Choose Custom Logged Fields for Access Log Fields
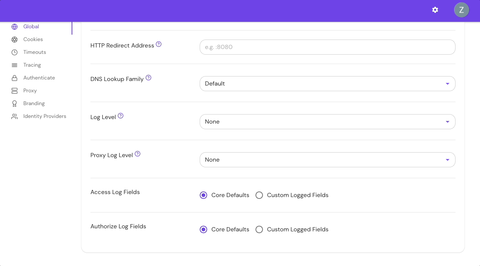This screenshot has height=266, width=480. coord(259,195)
